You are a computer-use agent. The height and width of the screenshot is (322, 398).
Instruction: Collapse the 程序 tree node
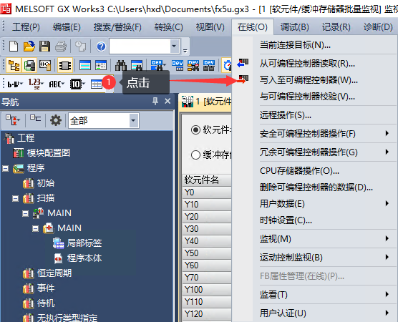pyautogui.click(x=6, y=168)
